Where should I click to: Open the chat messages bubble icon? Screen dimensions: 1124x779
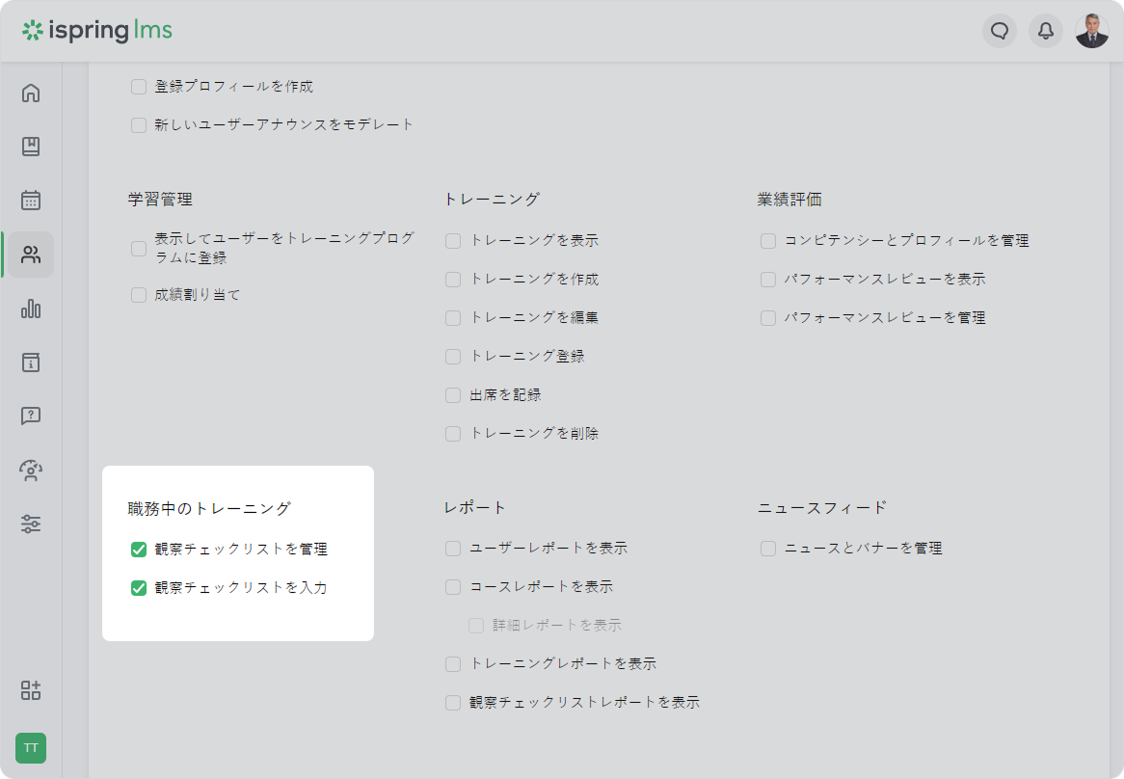coord(1000,31)
